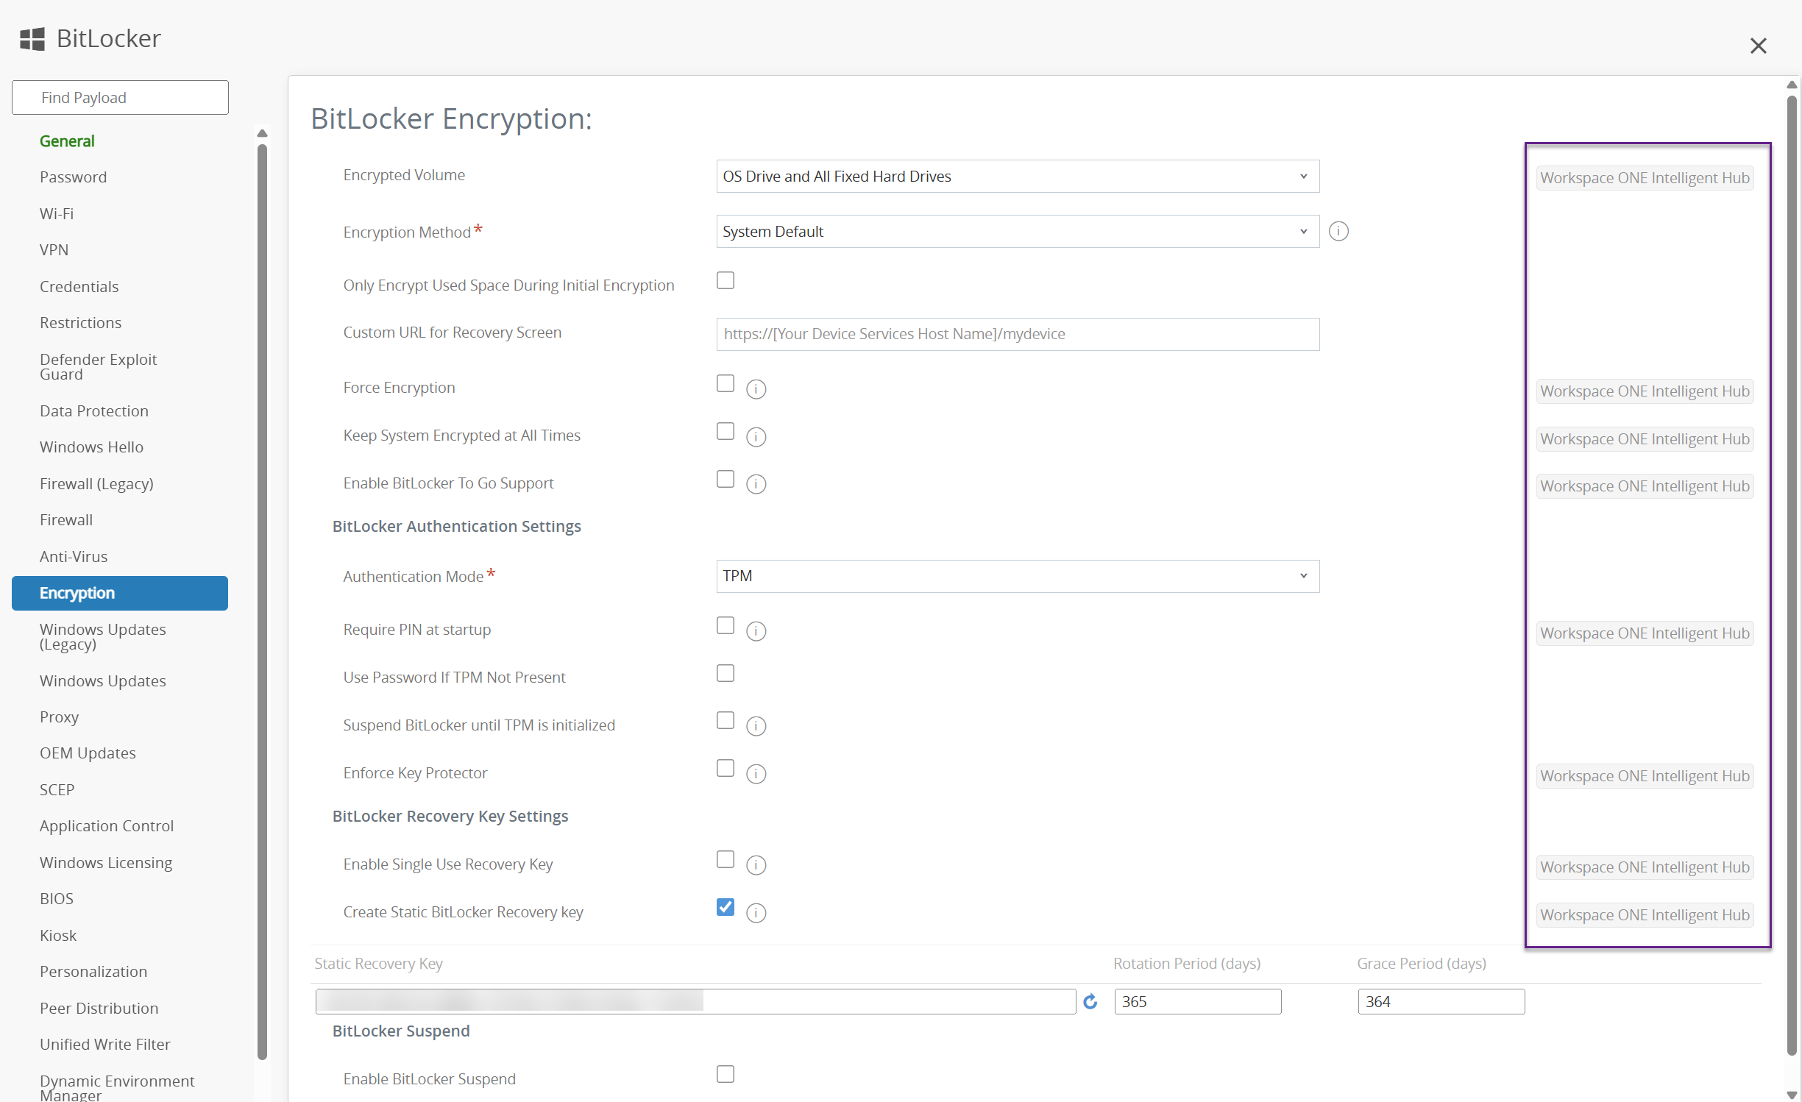The height and width of the screenshot is (1102, 1802).
Task: Enable Force Encryption checkbox
Action: [726, 384]
